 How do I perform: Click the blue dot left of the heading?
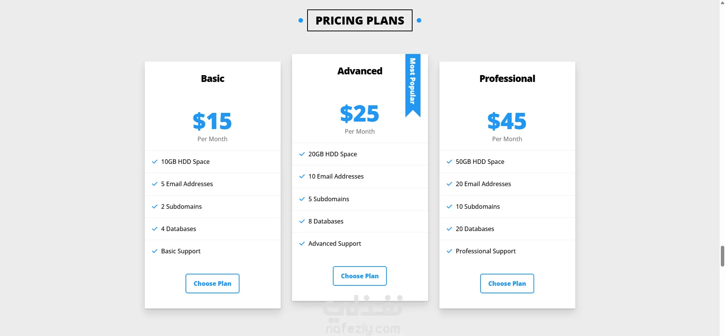pyautogui.click(x=301, y=20)
